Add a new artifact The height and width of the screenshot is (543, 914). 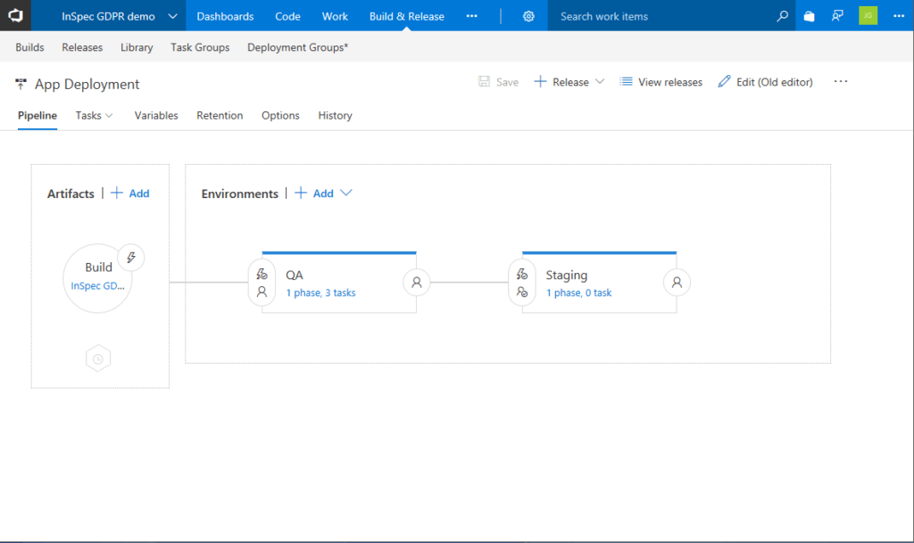[130, 193]
